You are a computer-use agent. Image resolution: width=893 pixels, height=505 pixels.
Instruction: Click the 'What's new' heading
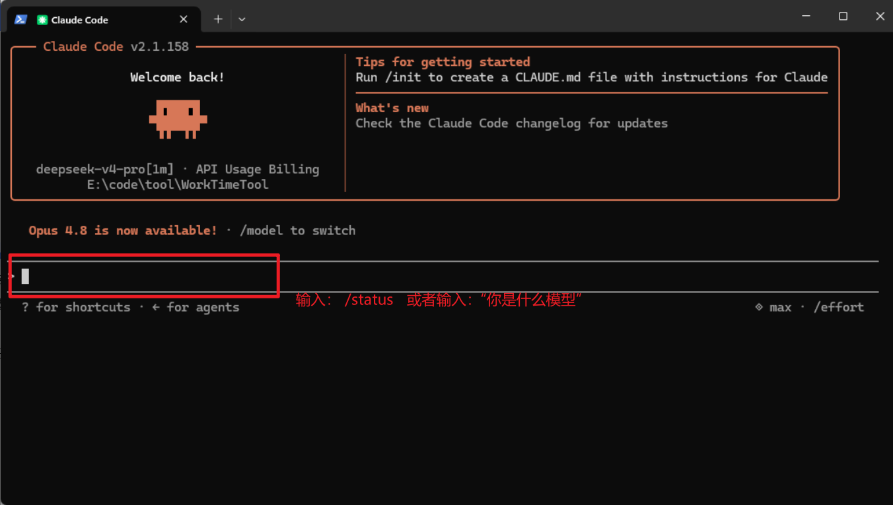click(392, 108)
